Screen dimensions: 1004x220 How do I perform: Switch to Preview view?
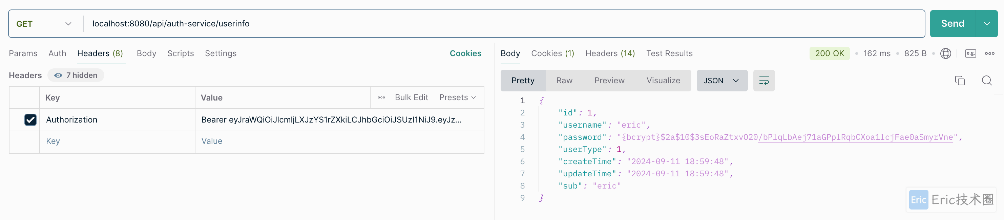609,81
